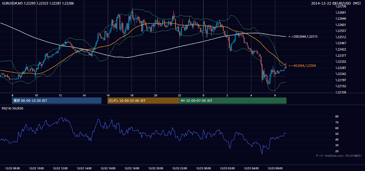Click price axis value 1.22422
Screen dimensions: 365x171
(x=341, y=49)
